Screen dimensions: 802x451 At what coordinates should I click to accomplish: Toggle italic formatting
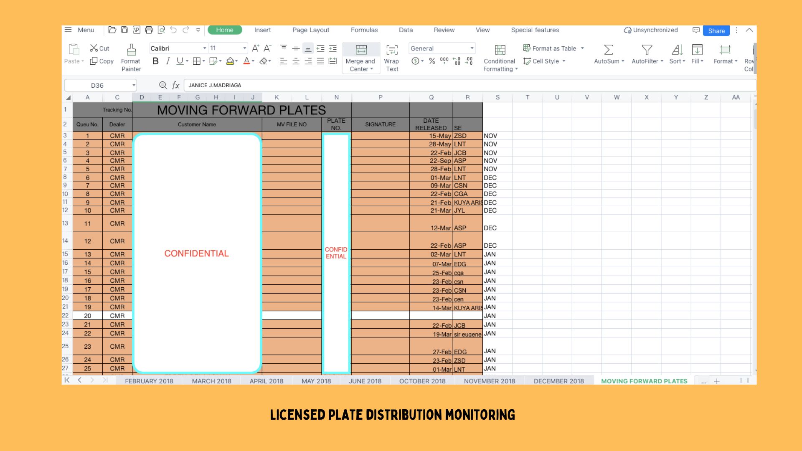[x=168, y=61]
